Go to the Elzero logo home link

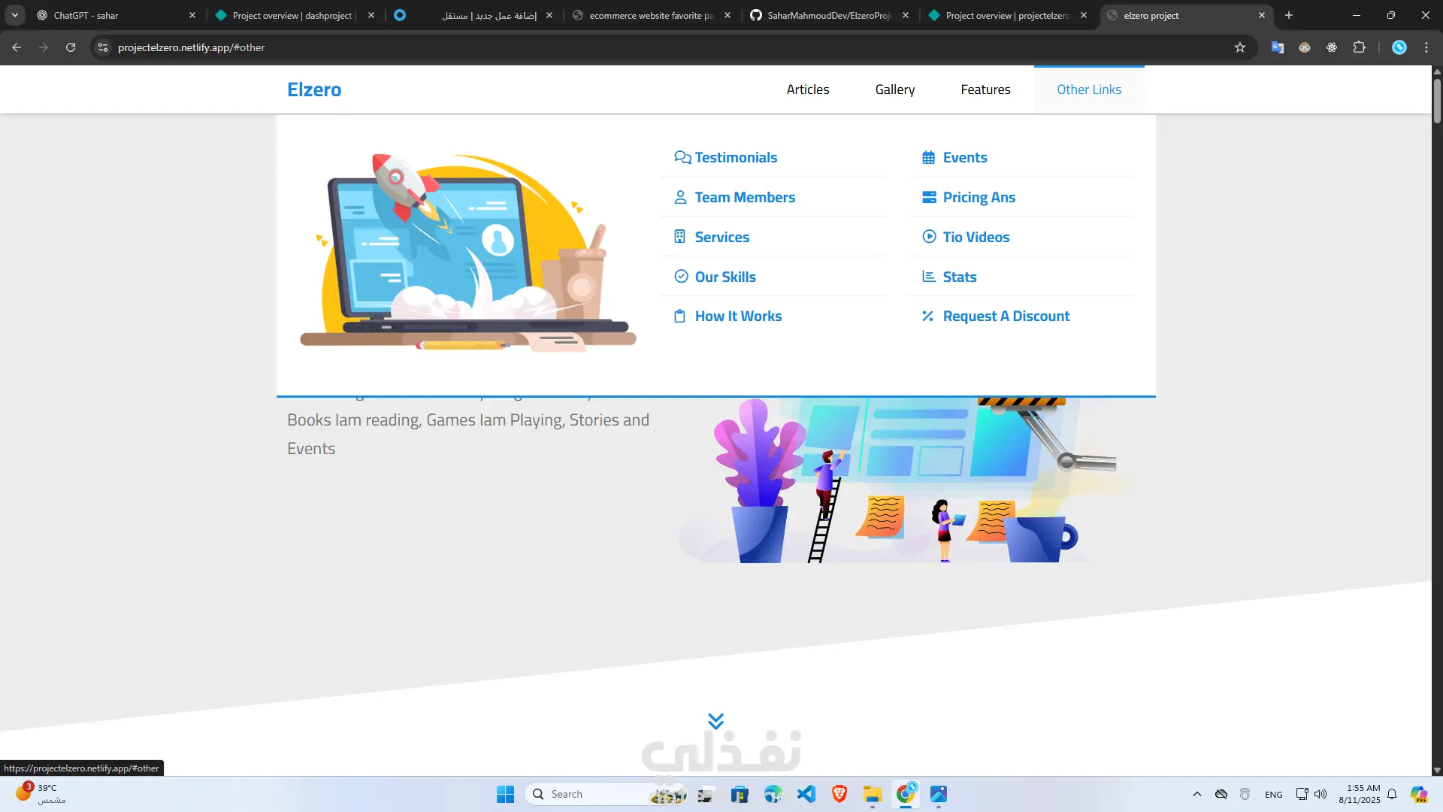pos(314,89)
